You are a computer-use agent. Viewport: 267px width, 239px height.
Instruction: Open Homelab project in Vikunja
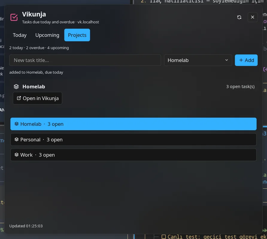[x=37, y=98]
